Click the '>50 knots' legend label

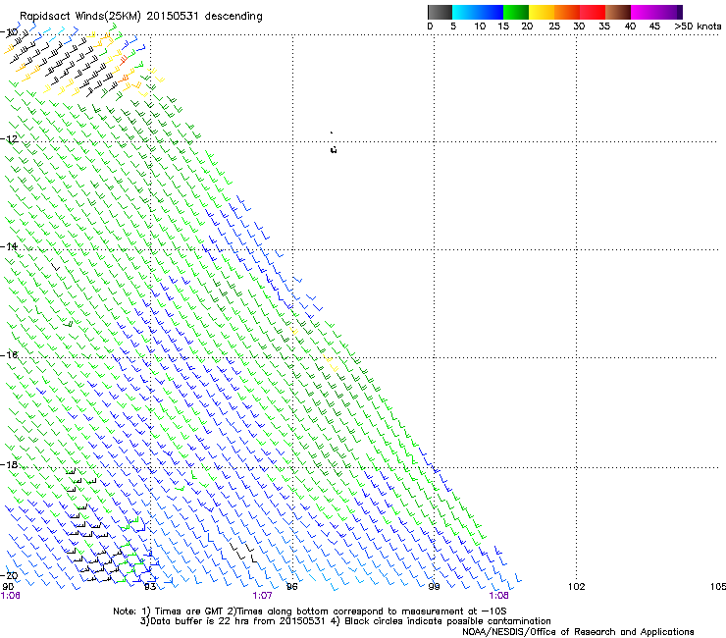coord(699,27)
